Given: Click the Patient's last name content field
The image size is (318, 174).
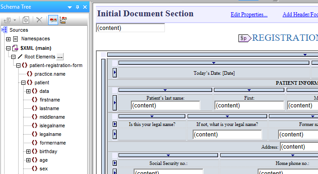Looking at the screenshot, I should pyautogui.click(x=165, y=106).
